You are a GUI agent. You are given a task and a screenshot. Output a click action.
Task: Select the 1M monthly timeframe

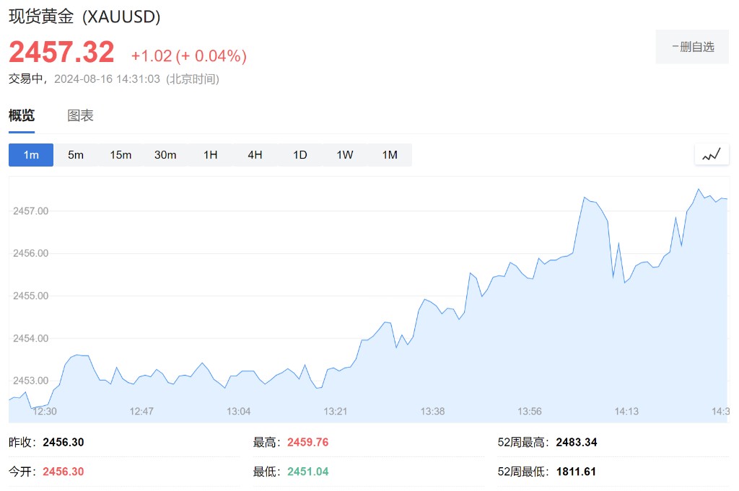coord(390,155)
